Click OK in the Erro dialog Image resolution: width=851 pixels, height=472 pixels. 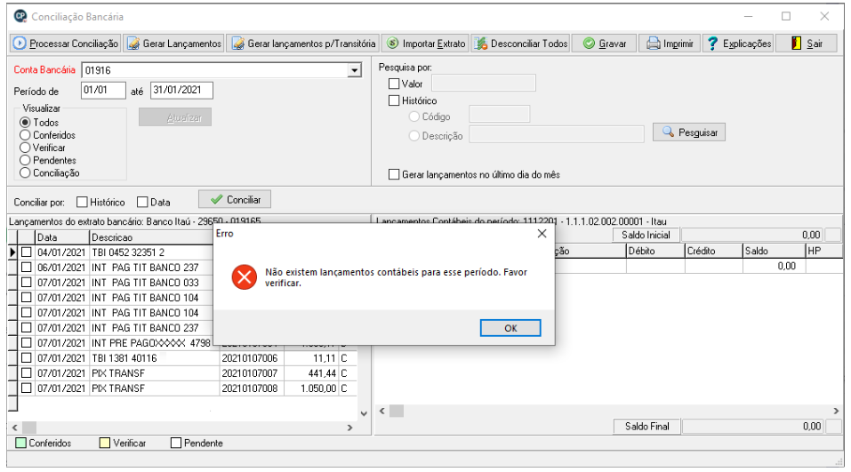pos(510,328)
